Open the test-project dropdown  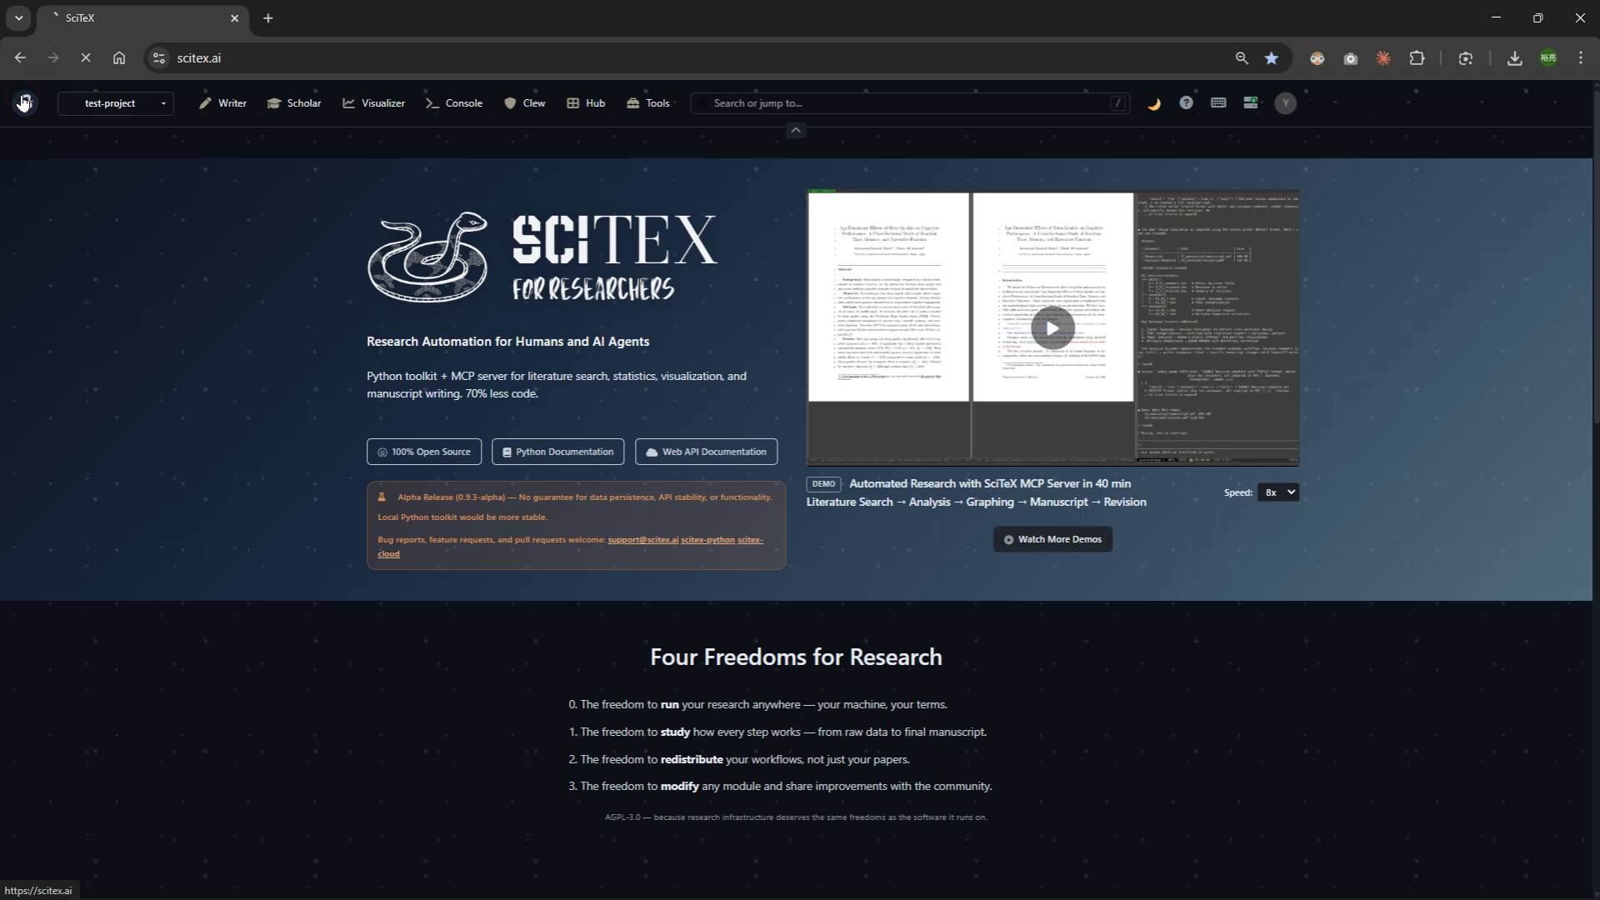pyautogui.click(x=116, y=102)
